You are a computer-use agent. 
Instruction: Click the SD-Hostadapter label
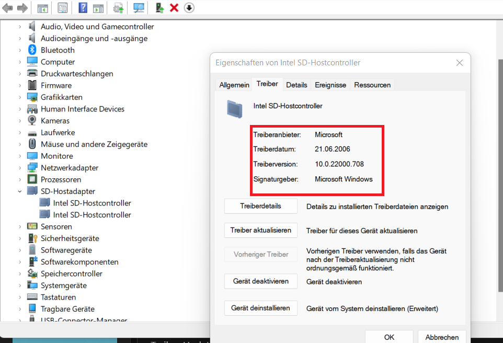pyautogui.click(x=68, y=191)
